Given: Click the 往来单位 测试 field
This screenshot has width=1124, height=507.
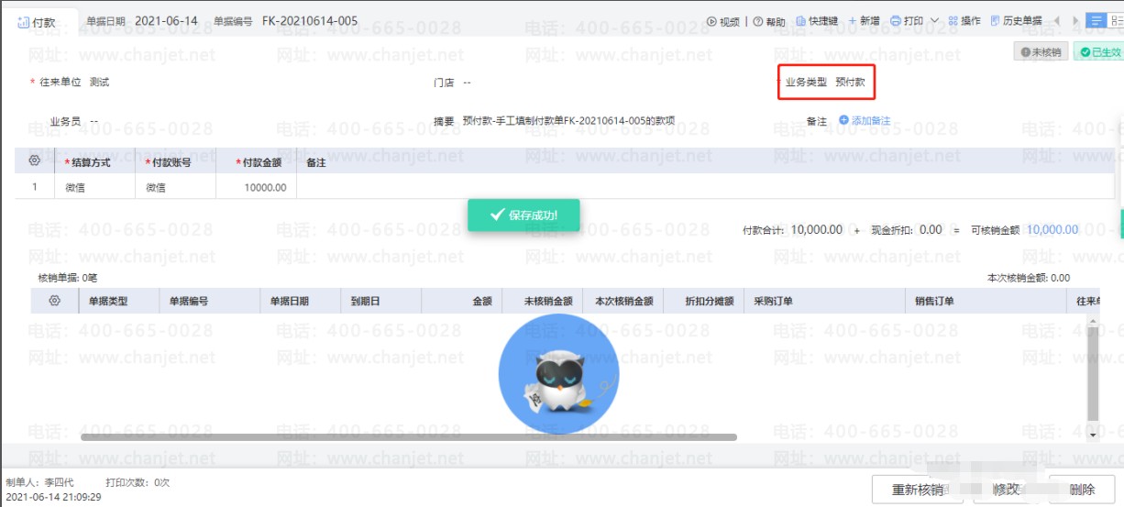Looking at the screenshot, I should [71, 83].
